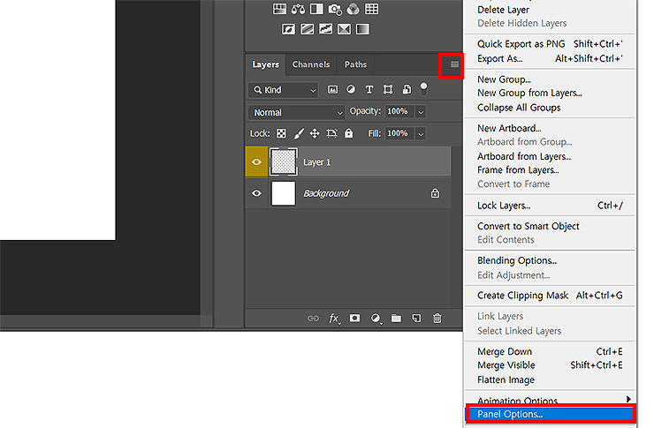654x428 pixels.
Task: Switch to the Channels tab
Action: pyautogui.click(x=311, y=64)
